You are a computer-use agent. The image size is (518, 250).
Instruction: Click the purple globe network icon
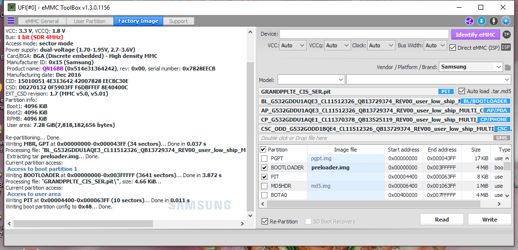(x=469, y=21)
